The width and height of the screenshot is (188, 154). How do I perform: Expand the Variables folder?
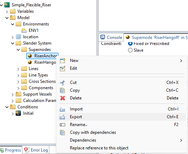click(x=7, y=12)
